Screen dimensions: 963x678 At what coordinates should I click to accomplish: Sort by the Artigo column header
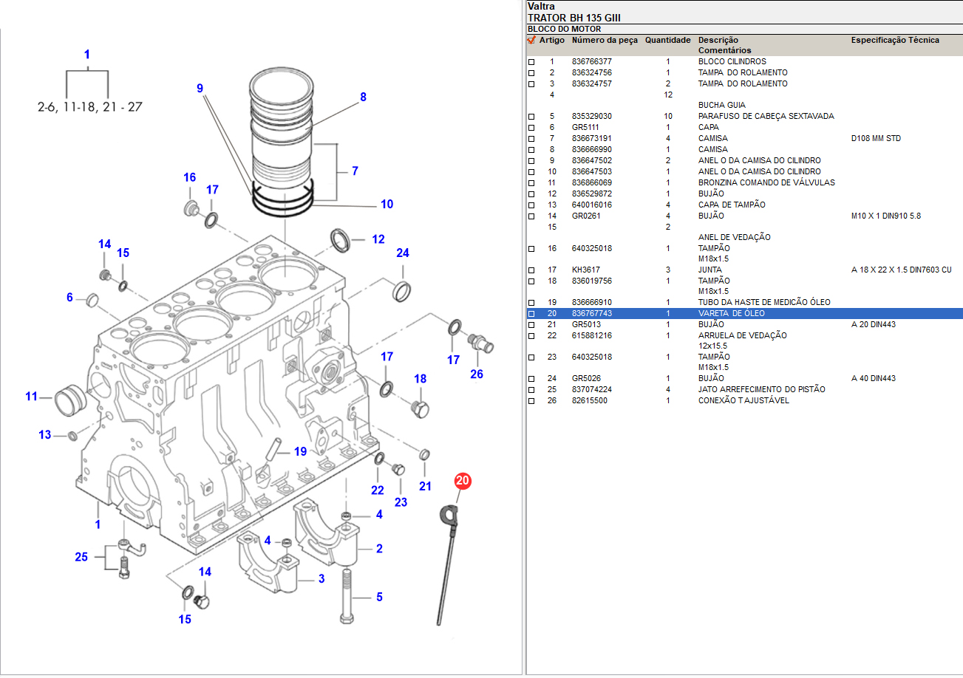[551, 40]
